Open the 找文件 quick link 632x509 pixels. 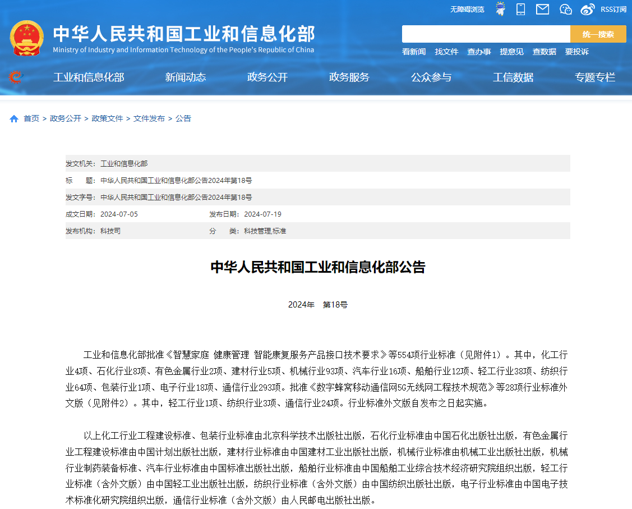[446, 52]
